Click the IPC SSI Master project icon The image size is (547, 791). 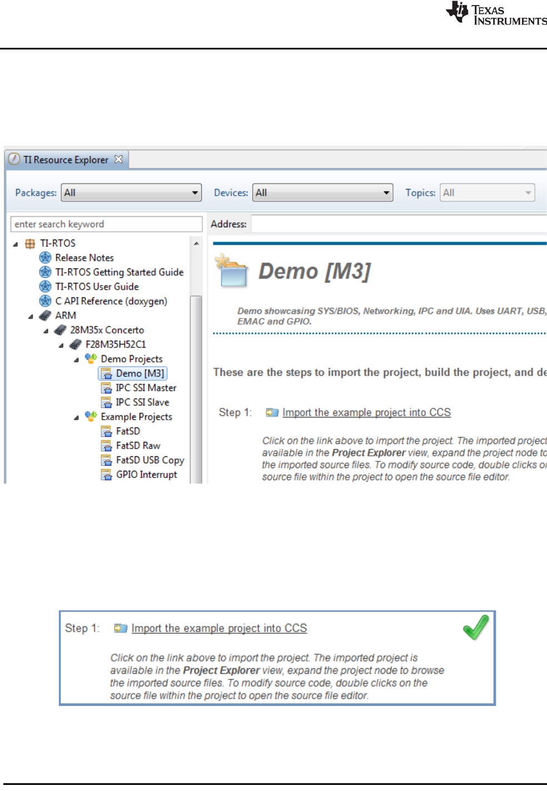coord(106,388)
